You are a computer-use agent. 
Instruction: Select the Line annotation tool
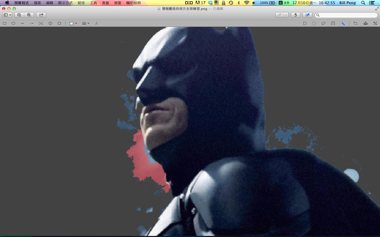point(22,23)
